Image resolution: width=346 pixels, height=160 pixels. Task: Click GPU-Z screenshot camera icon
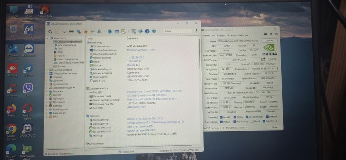[x=266, y=34]
